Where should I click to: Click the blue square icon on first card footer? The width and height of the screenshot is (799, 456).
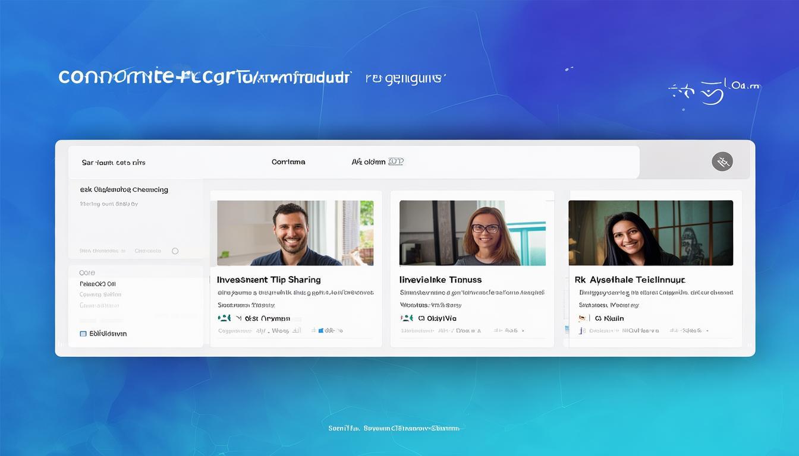click(321, 330)
